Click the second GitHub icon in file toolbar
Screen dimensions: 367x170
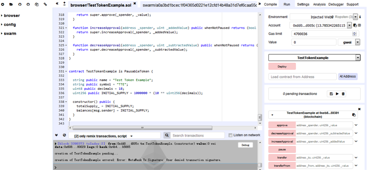28,4
